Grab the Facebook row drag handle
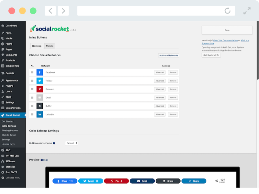The height and width of the screenshot is (194, 259). (x=32, y=72)
